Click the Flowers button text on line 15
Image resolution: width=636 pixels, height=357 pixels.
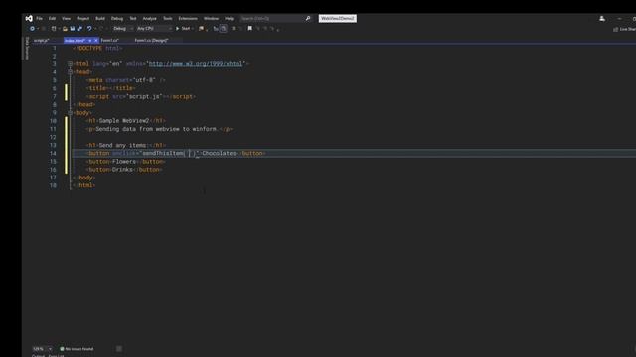point(124,161)
